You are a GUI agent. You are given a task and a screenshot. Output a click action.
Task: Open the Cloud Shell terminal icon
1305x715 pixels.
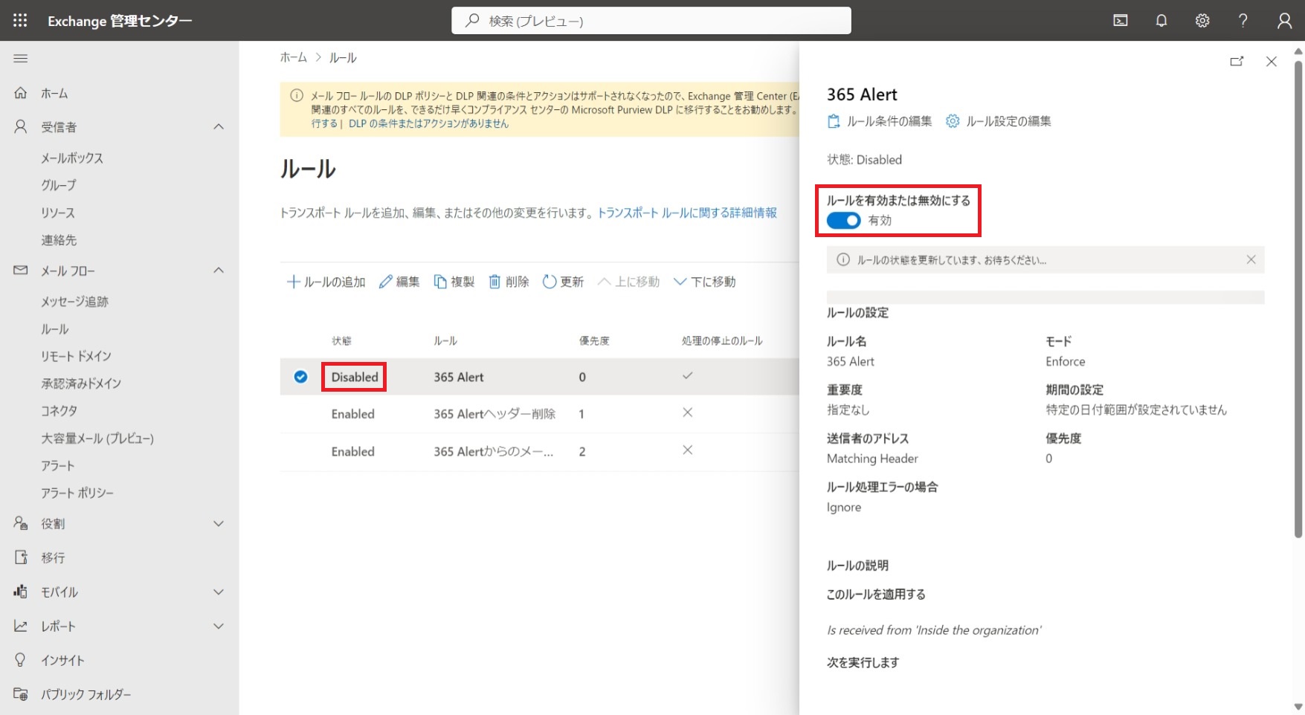(x=1120, y=21)
